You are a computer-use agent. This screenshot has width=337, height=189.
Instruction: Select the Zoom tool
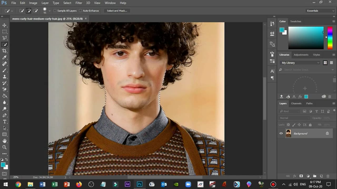pos(4,147)
